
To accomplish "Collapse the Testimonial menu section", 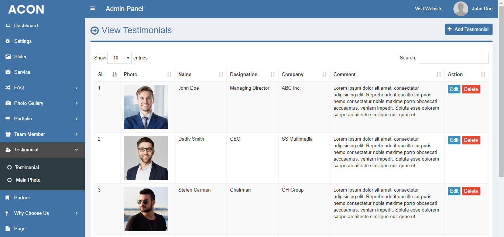I will tap(76, 150).
